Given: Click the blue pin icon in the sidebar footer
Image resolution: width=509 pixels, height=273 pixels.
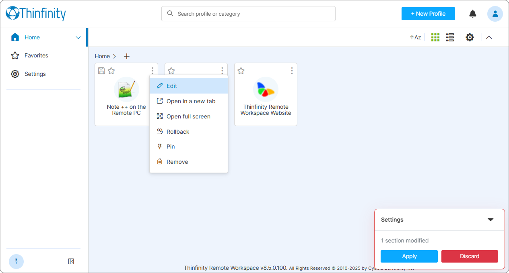Looking at the screenshot, I should pos(16,261).
